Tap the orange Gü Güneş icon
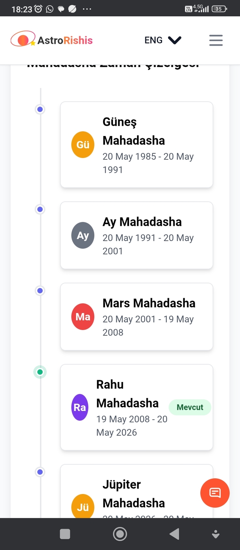The image size is (240, 550). pos(83,145)
